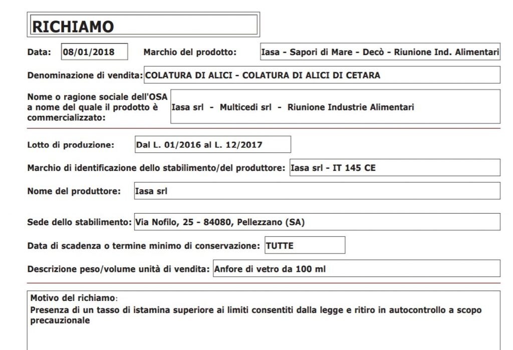Select the scadenza field showing TUTTE
Image resolution: width=513 pixels, height=350 pixels.
[305, 245]
